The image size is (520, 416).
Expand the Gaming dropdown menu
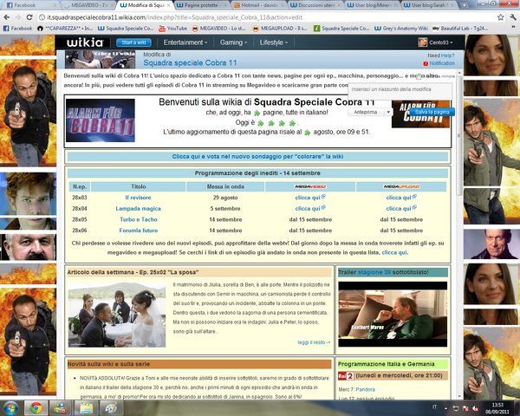pyautogui.click(x=233, y=42)
